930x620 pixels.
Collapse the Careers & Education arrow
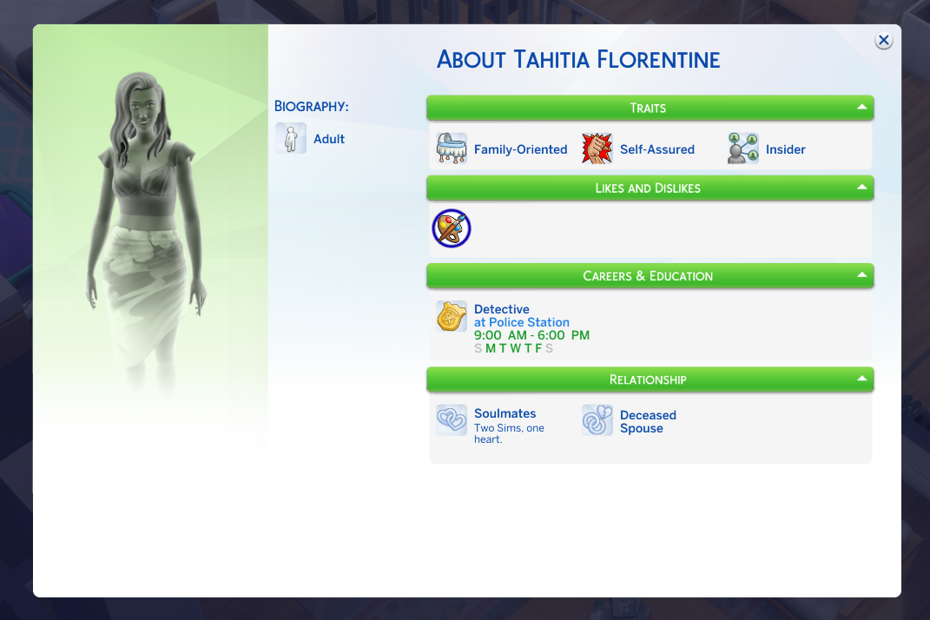861,275
